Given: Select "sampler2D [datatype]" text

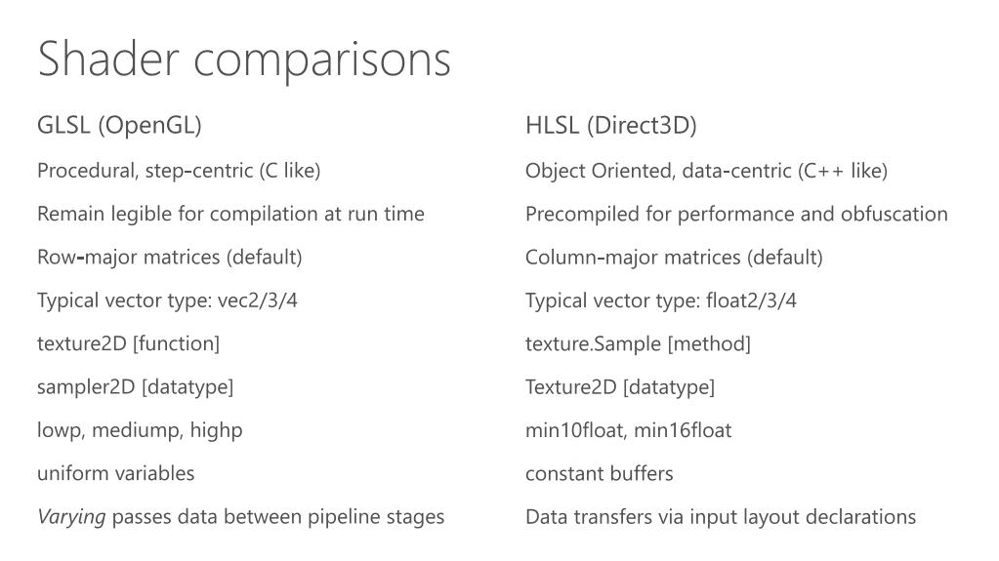Looking at the screenshot, I should click(x=135, y=386).
